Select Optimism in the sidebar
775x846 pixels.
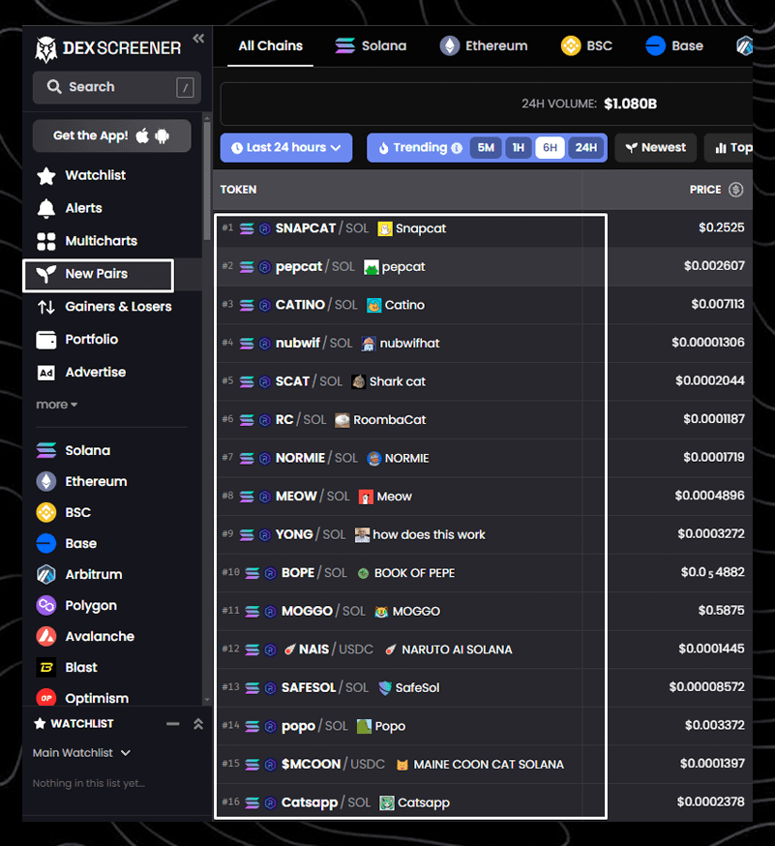pyautogui.click(x=82, y=698)
